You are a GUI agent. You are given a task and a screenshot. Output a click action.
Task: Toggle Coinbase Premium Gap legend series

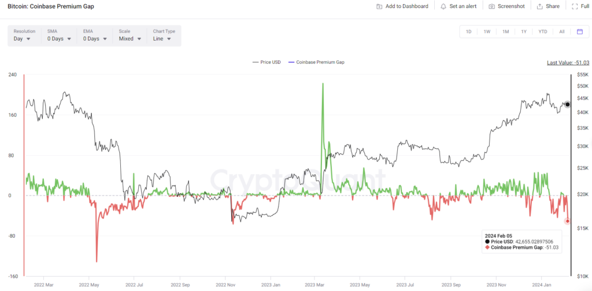coord(316,62)
